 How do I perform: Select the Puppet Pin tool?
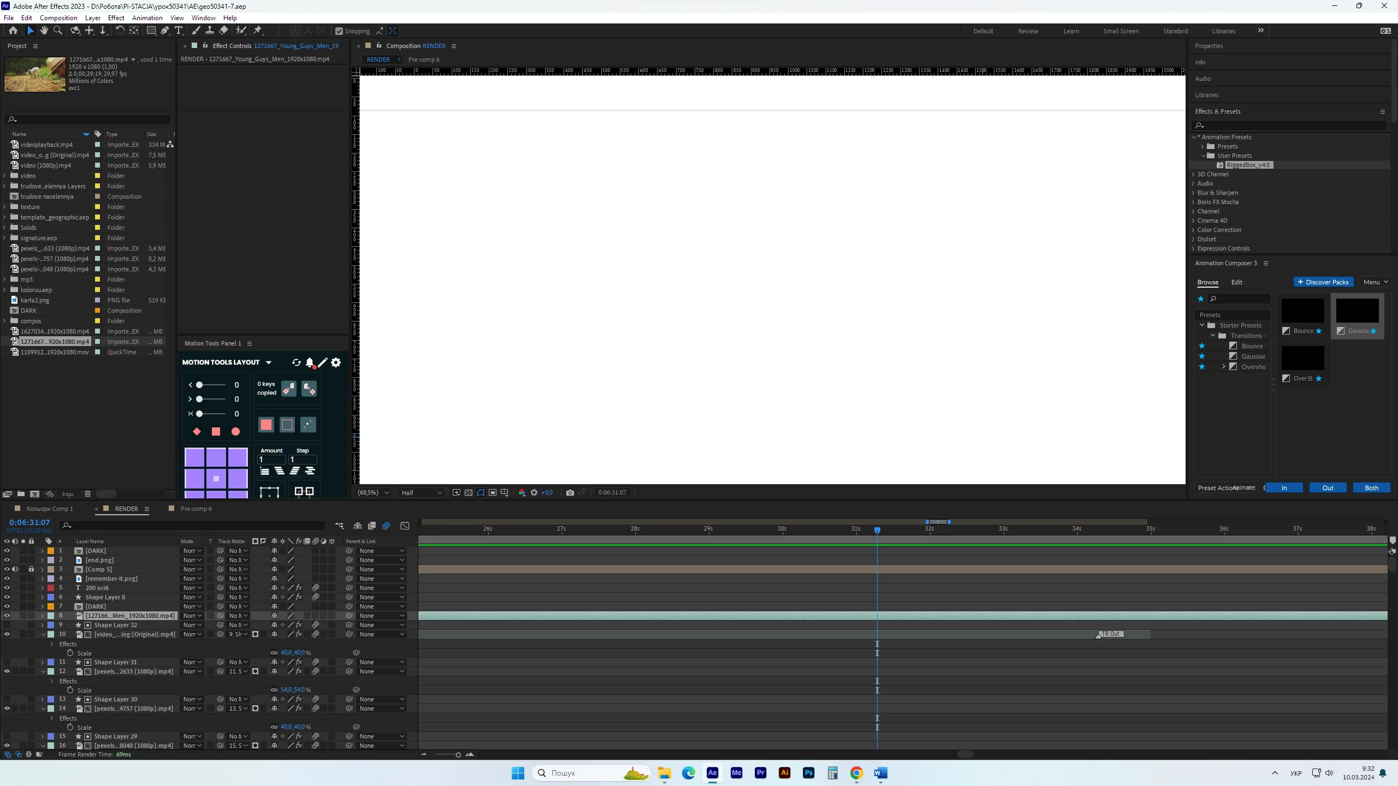point(258,31)
